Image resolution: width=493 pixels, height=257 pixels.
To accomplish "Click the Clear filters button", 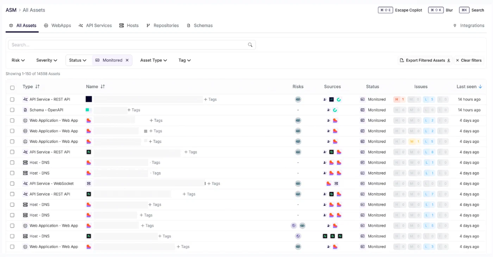I will (x=469, y=60).
